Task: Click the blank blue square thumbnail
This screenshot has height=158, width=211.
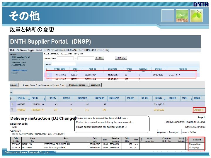Action: pyautogui.click(x=168, y=16)
